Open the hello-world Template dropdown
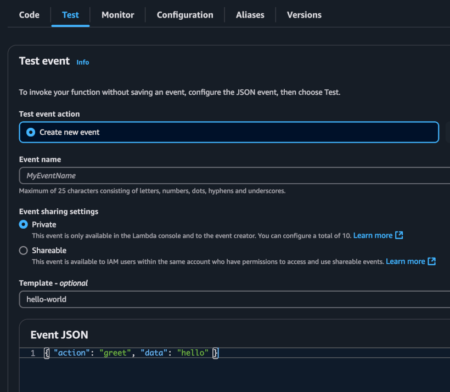Screen dimensions: 450x392 pos(234,299)
